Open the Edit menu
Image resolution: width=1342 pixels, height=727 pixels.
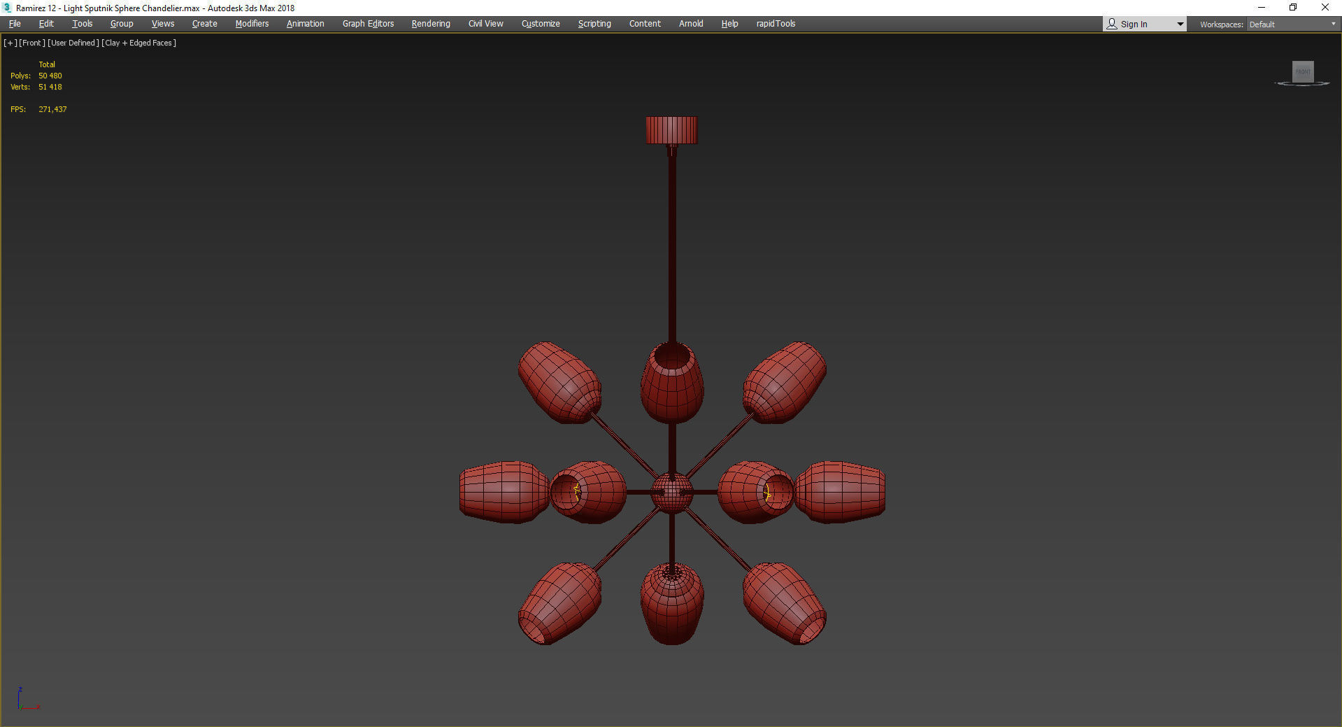(46, 24)
